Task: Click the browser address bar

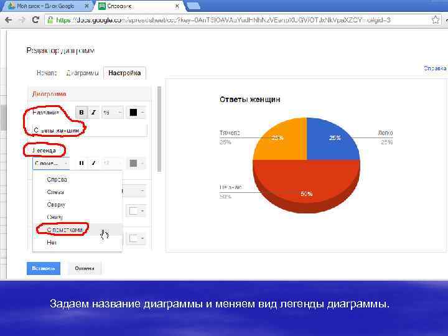Action: point(243,20)
